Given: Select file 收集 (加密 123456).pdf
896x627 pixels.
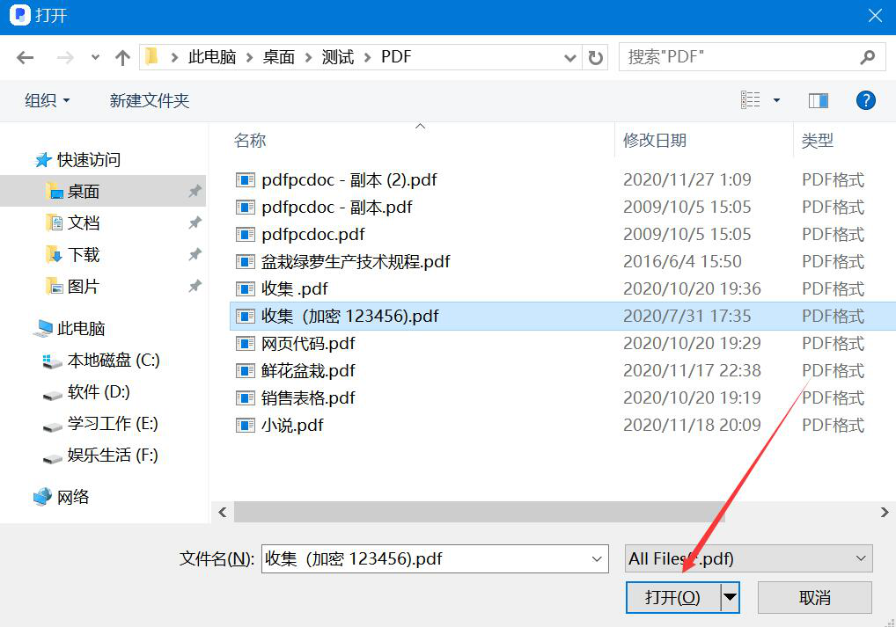Looking at the screenshot, I should [x=349, y=317].
